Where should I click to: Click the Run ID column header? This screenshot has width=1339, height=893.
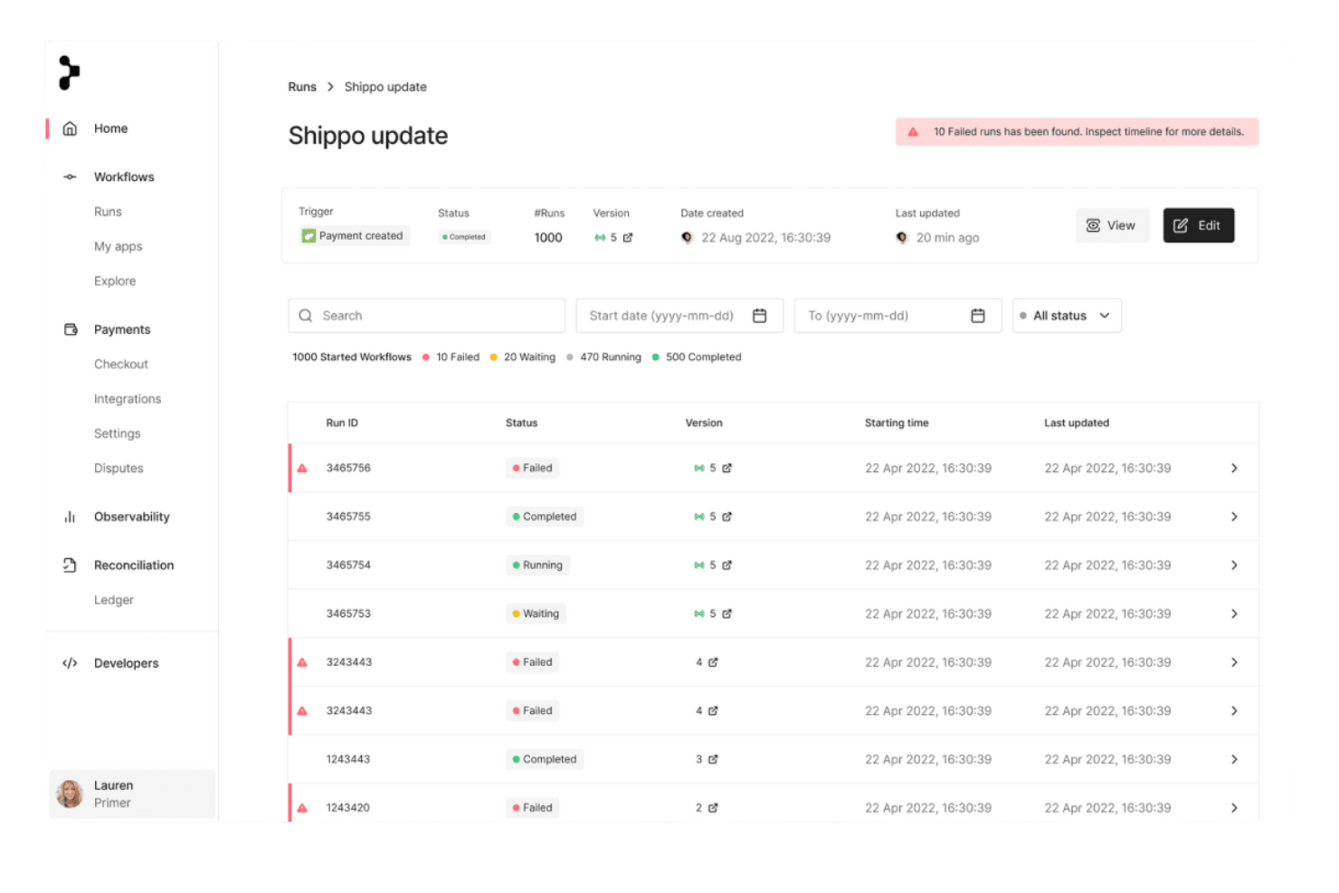click(x=342, y=423)
